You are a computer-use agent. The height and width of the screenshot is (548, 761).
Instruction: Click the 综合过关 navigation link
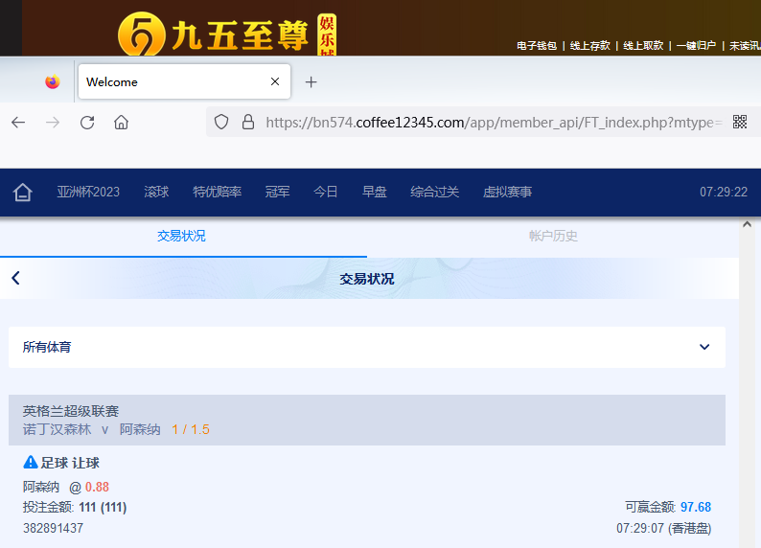pyautogui.click(x=434, y=193)
